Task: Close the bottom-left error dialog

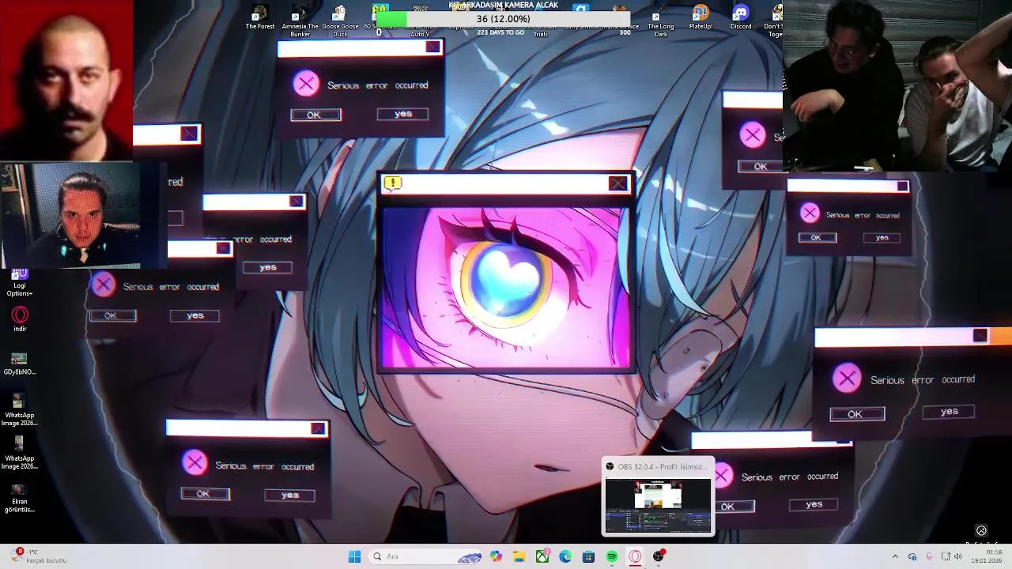Action: pyautogui.click(x=318, y=428)
